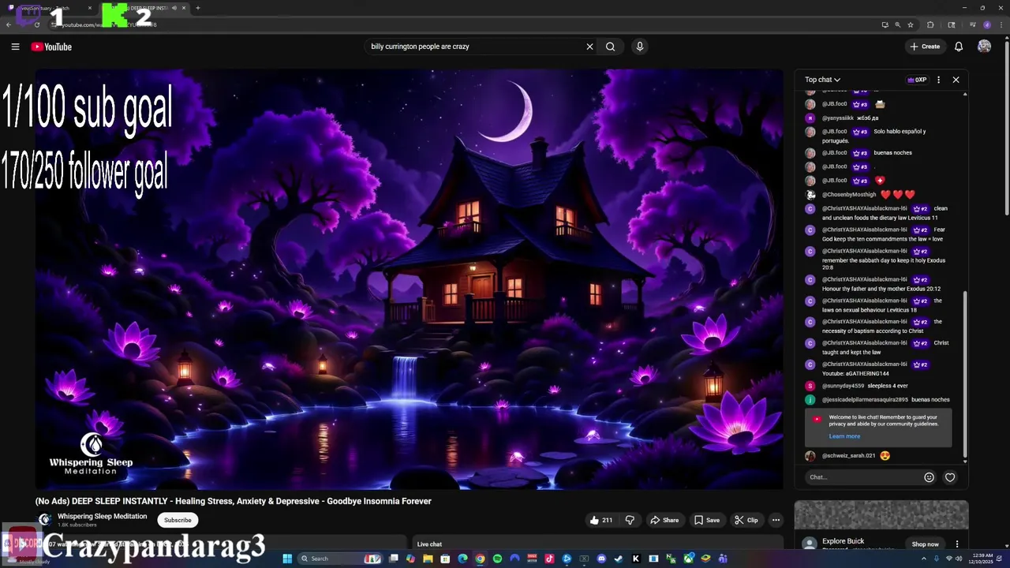Click @sunnyday4559 'sleepless 4 ever' message
Image resolution: width=1010 pixels, height=568 pixels.
pos(879,386)
